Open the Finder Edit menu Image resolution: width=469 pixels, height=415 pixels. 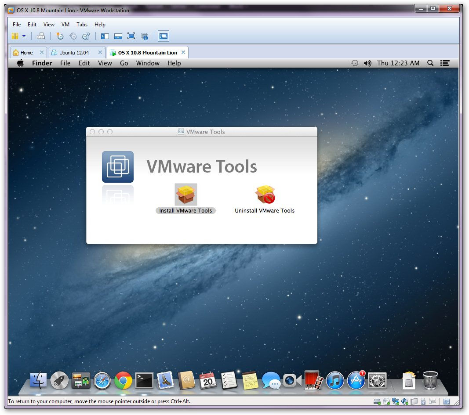coord(84,63)
